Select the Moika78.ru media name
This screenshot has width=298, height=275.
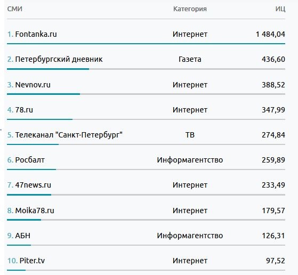(x=35, y=211)
